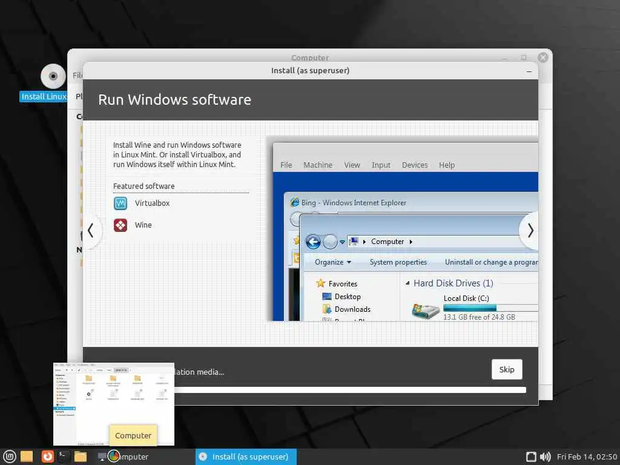Click the show desktop folder icon in taskbar

coord(27,457)
